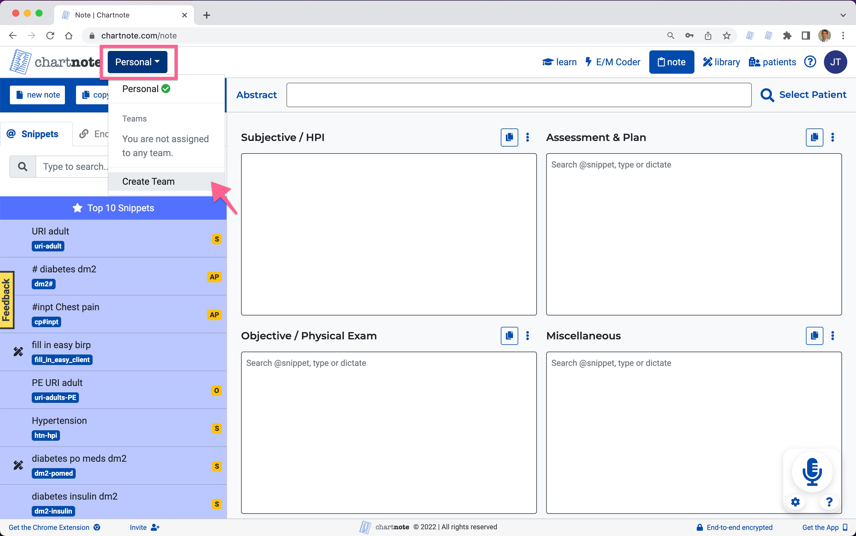Viewport: 856px width, 536px height.
Task: Copy the Miscellaneous section
Action: coord(814,335)
